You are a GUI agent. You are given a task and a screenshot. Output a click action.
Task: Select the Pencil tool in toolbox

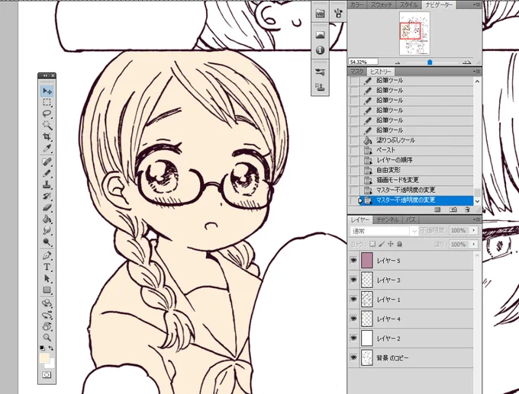pyautogui.click(x=47, y=173)
